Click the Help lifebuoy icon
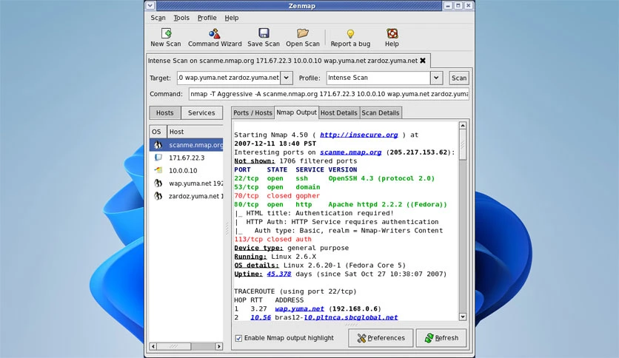619x358 pixels. (392, 33)
